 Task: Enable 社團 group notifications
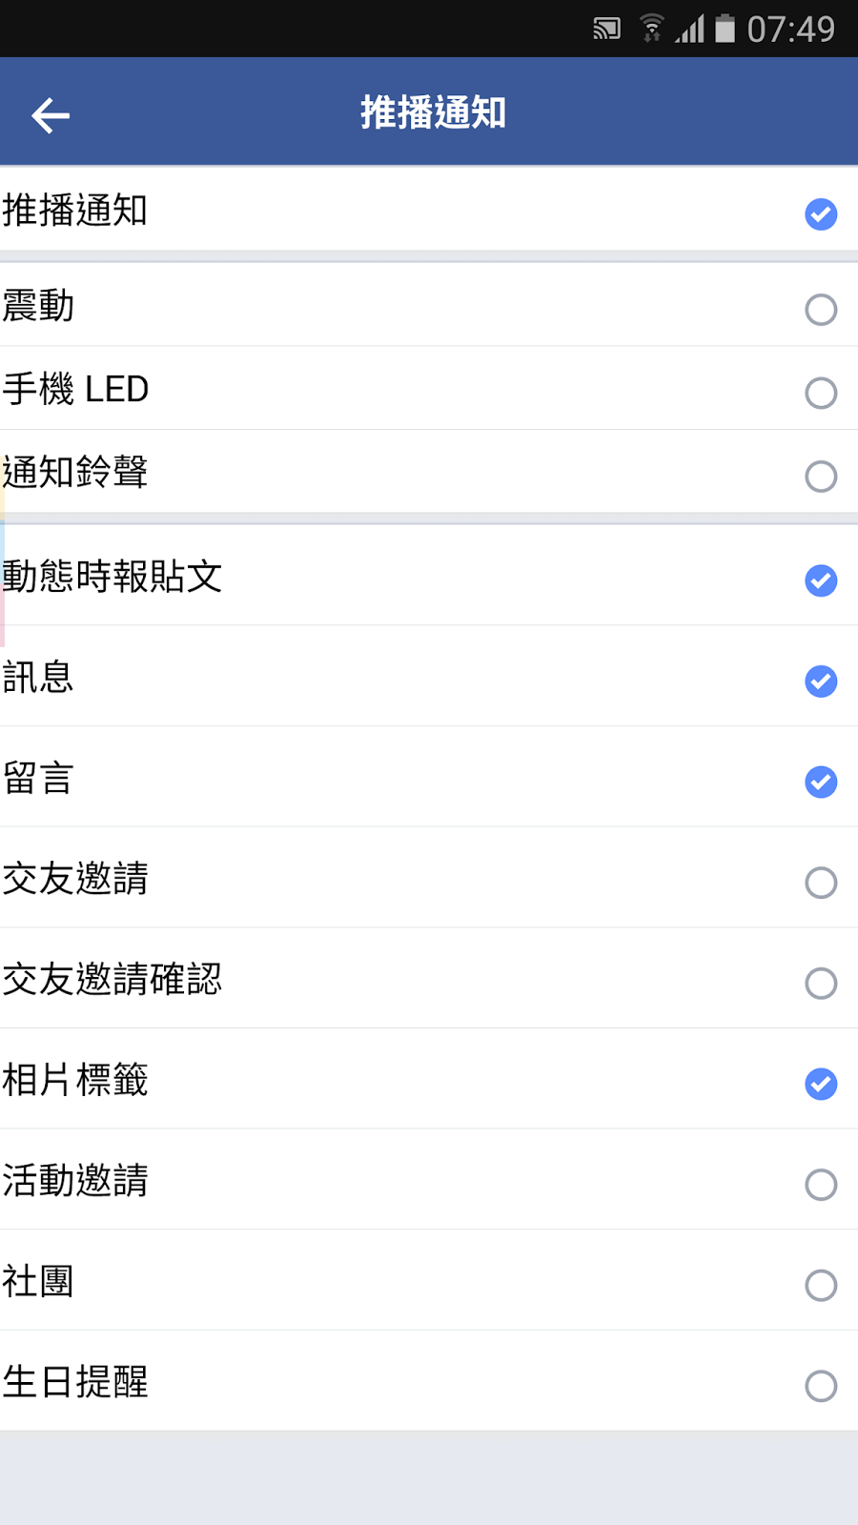coord(821,1285)
